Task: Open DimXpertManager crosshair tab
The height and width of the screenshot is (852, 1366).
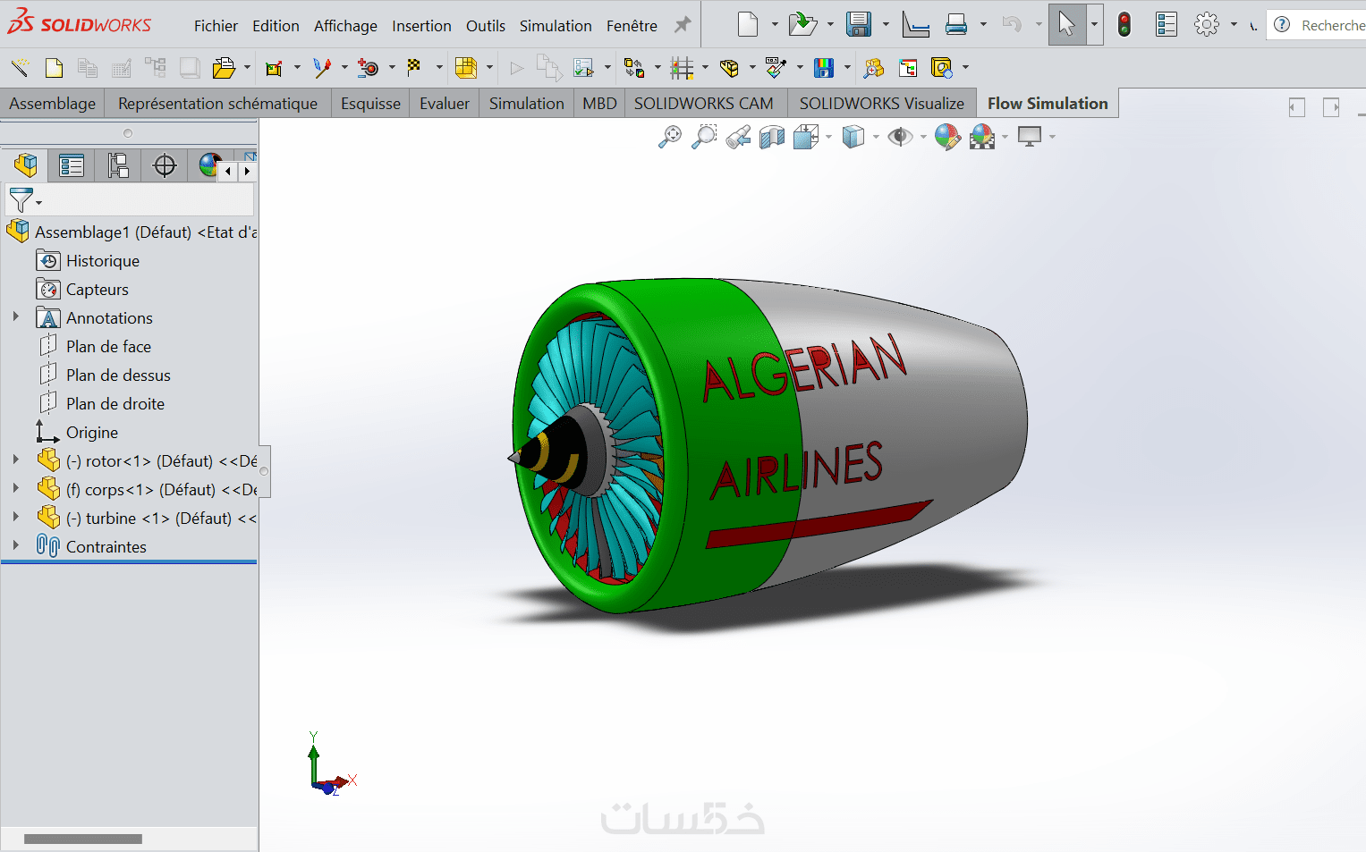Action: tap(165, 165)
